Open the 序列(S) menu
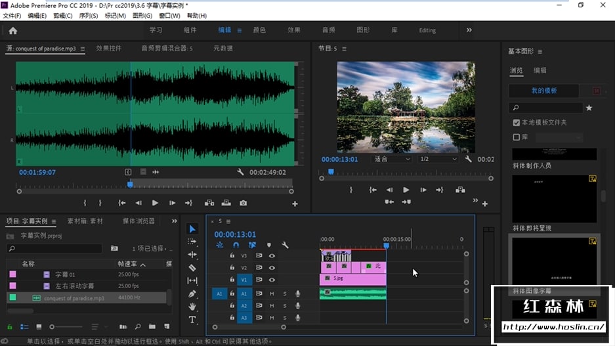The height and width of the screenshot is (346, 615). (x=88, y=16)
